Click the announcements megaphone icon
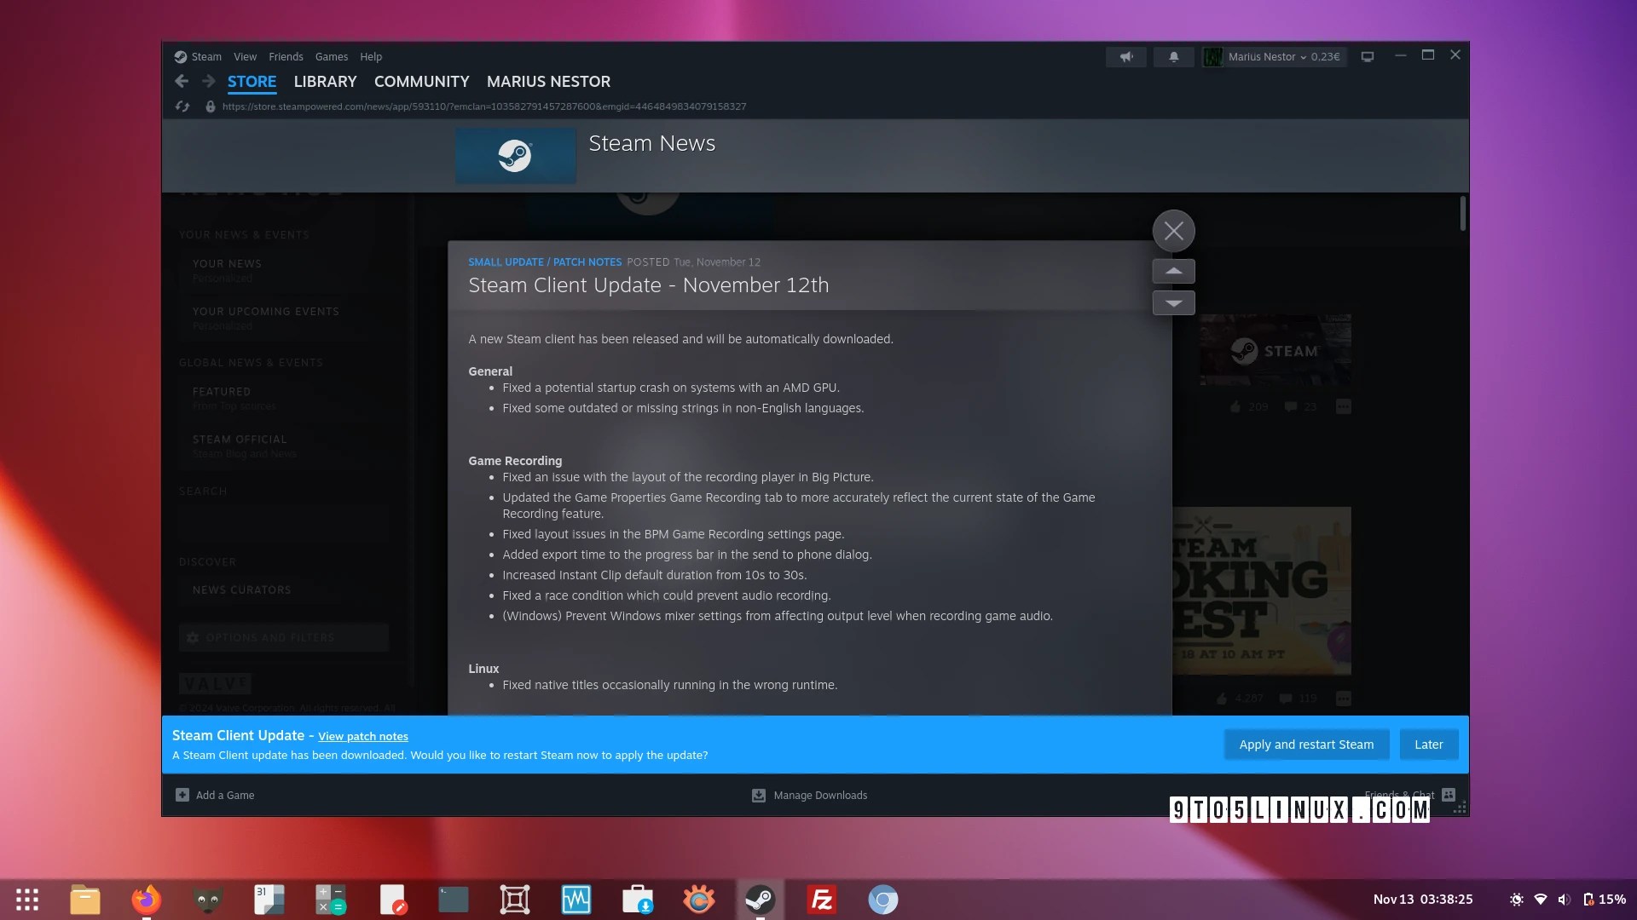The height and width of the screenshot is (920, 1637). [1126, 57]
